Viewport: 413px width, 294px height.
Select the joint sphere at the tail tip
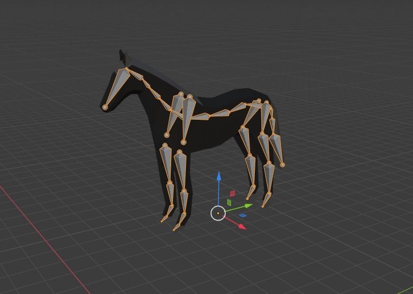(x=282, y=165)
